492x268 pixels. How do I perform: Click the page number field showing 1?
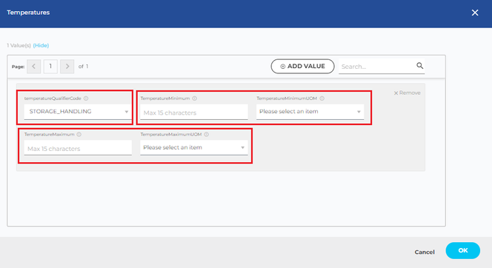click(x=50, y=67)
